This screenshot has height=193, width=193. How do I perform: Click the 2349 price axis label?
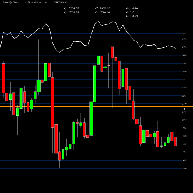pos(184,88)
